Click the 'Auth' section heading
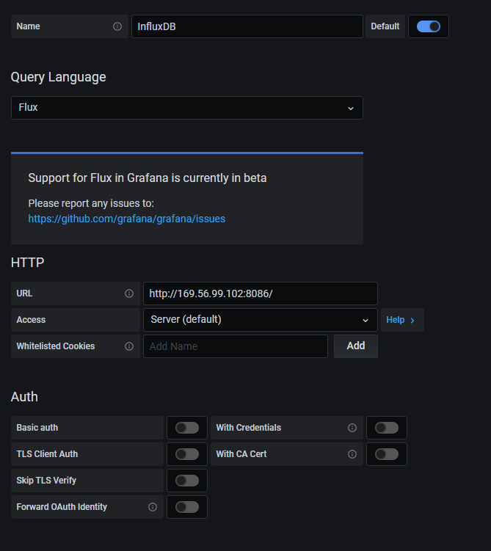 point(24,397)
